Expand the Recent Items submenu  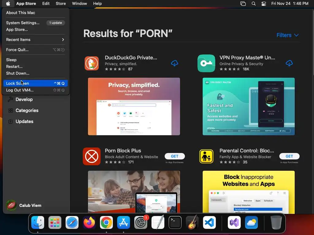(36, 39)
